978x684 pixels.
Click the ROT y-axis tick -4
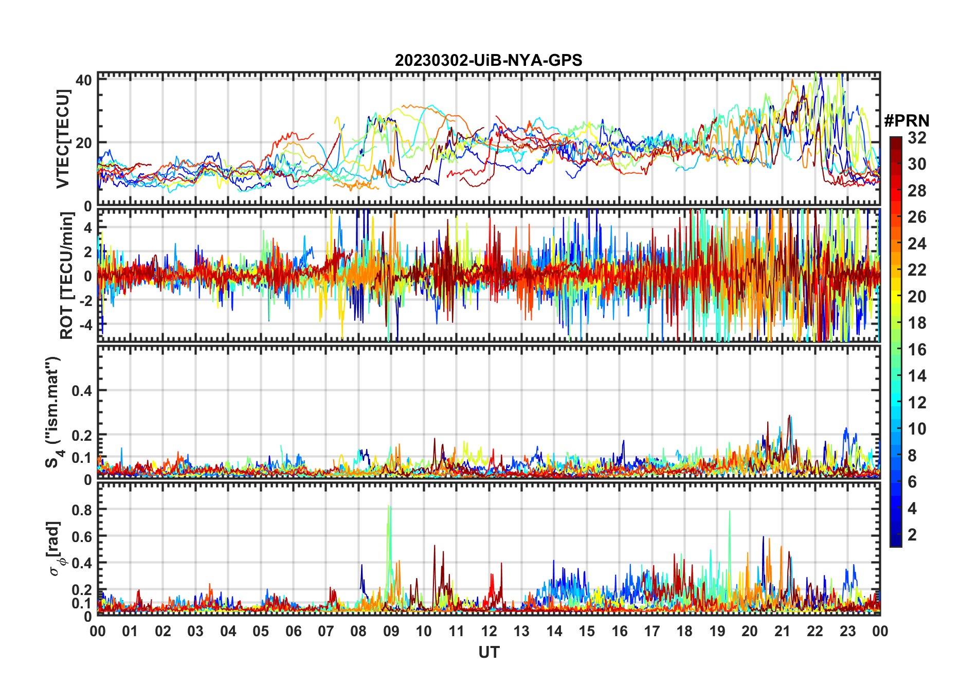click(86, 325)
